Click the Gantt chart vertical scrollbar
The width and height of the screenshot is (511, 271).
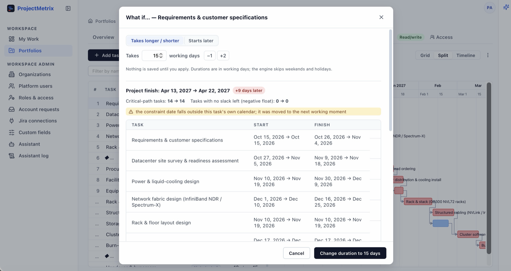point(489,168)
